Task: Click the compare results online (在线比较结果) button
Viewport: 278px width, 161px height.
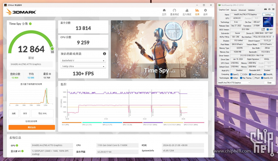Action: click(x=31, y=121)
